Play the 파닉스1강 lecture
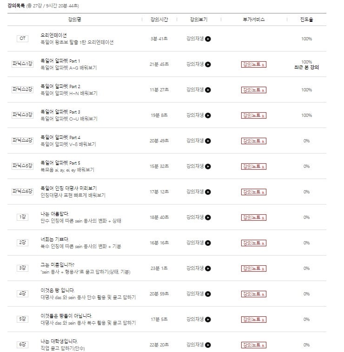Screen dimensions: 344x352 coord(208,64)
